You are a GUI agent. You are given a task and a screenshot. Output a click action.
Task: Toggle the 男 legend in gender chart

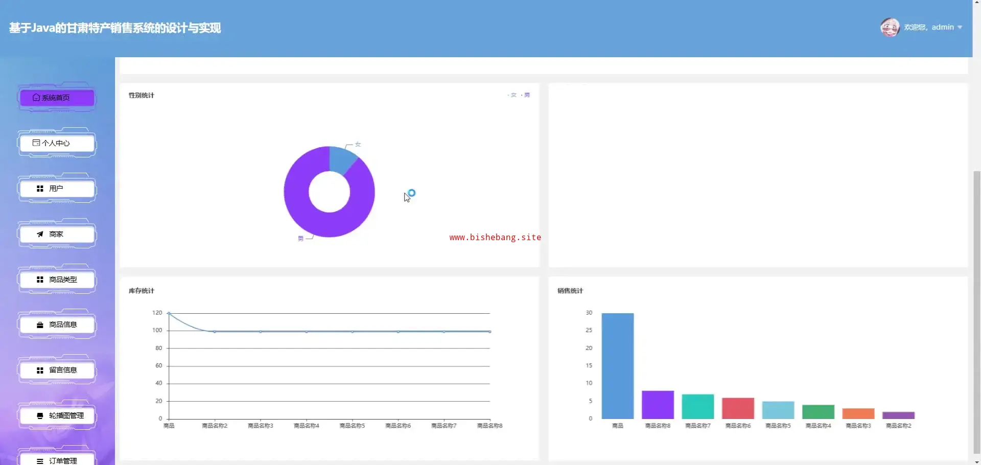pyautogui.click(x=526, y=95)
